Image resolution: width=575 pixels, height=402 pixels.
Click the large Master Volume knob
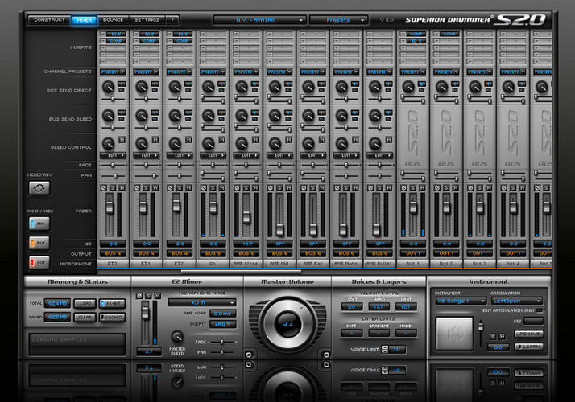(x=287, y=324)
